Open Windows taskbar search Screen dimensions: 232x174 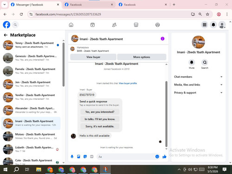[16, 170]
